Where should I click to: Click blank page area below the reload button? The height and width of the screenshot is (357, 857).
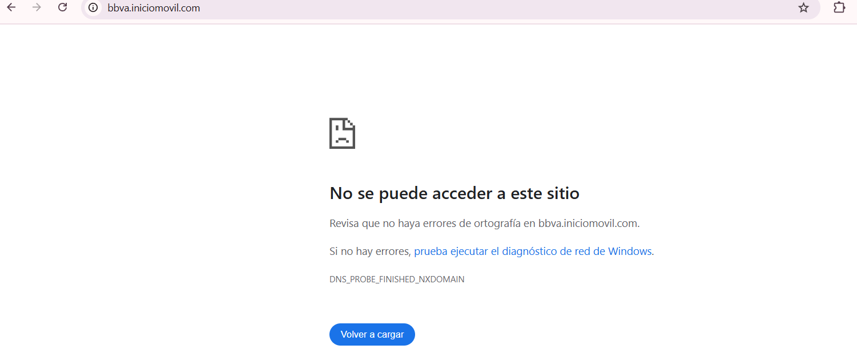point(372,351)
